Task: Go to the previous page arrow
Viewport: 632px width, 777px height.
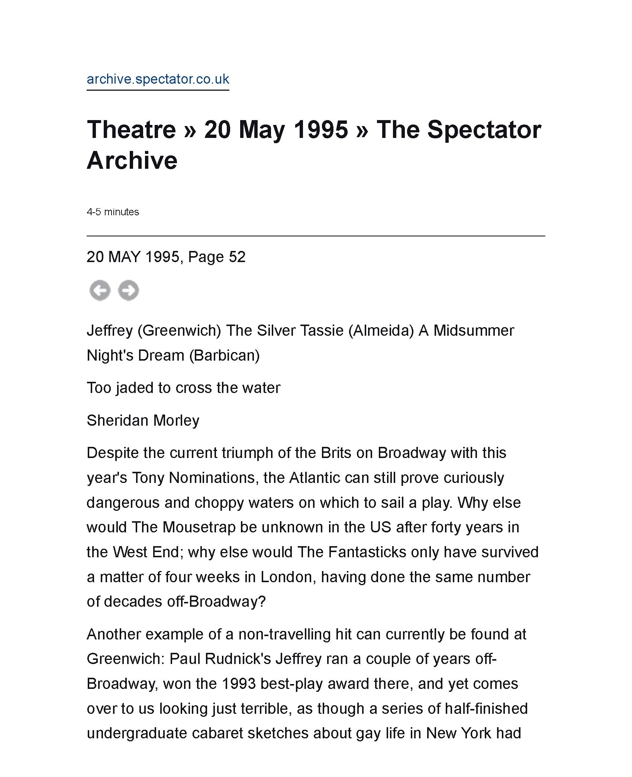Action: pos(100,290)
